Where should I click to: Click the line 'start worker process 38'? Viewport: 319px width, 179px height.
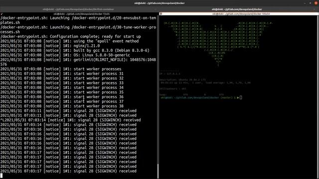coord(62,106)
